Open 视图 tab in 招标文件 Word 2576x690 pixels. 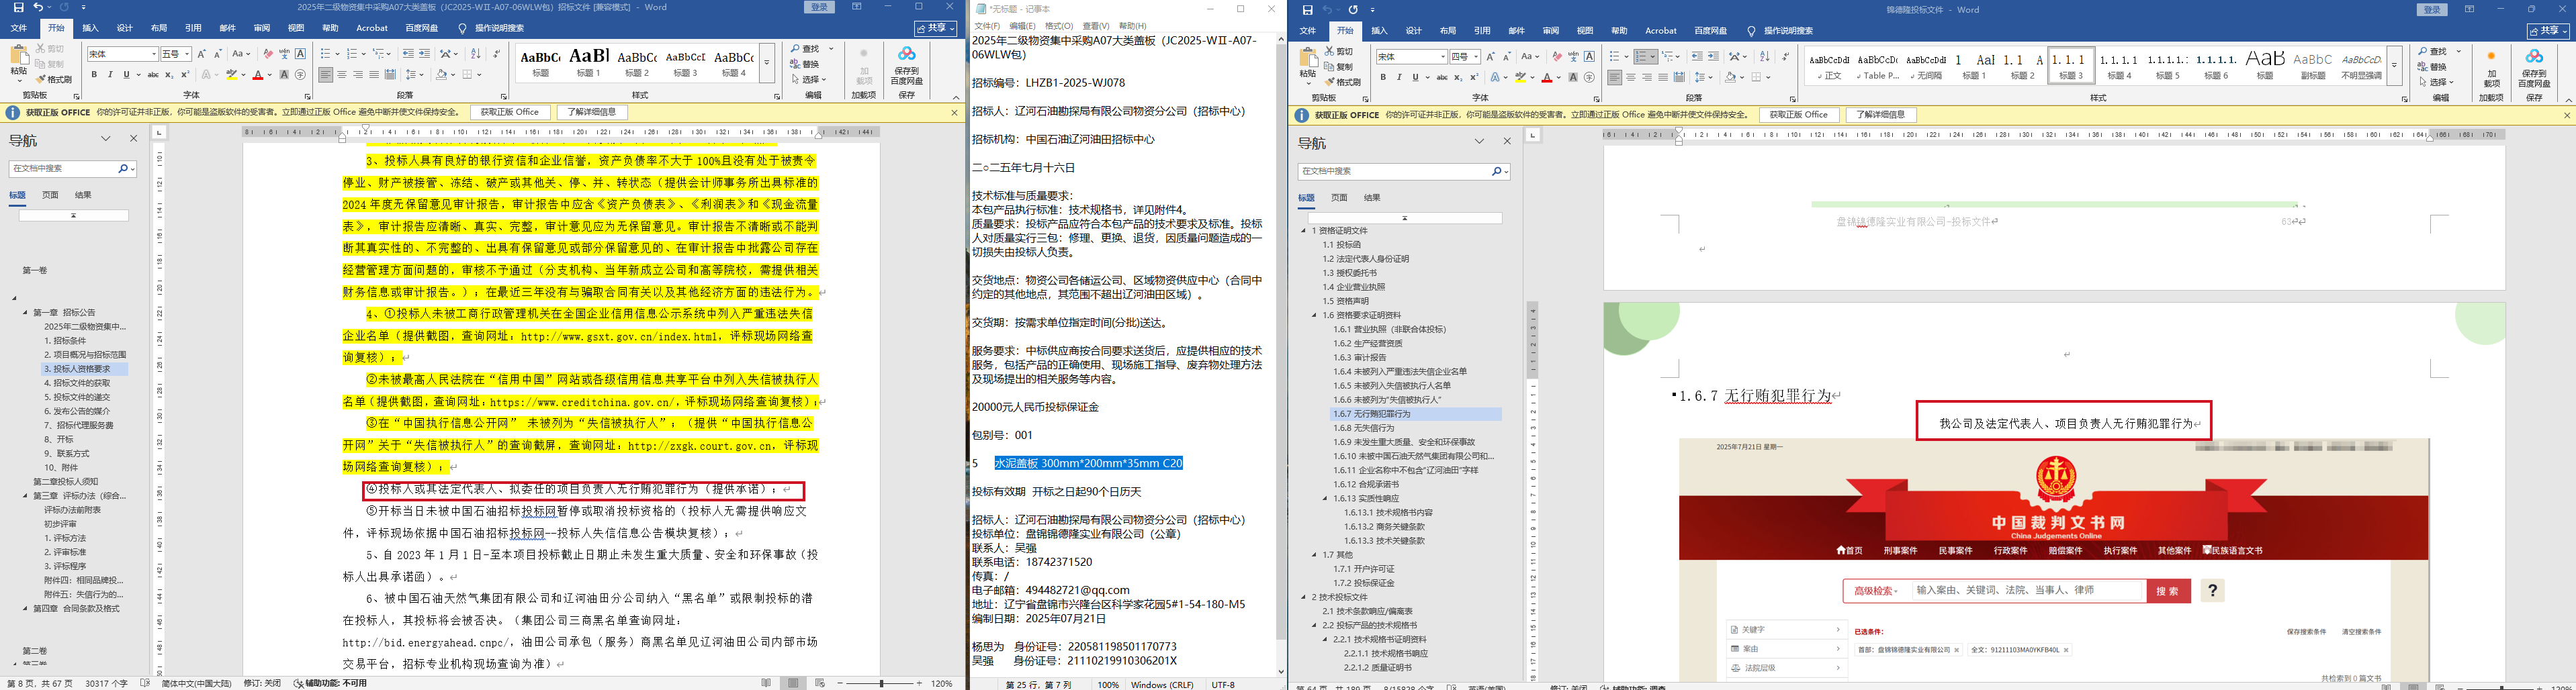click(296, 28)
